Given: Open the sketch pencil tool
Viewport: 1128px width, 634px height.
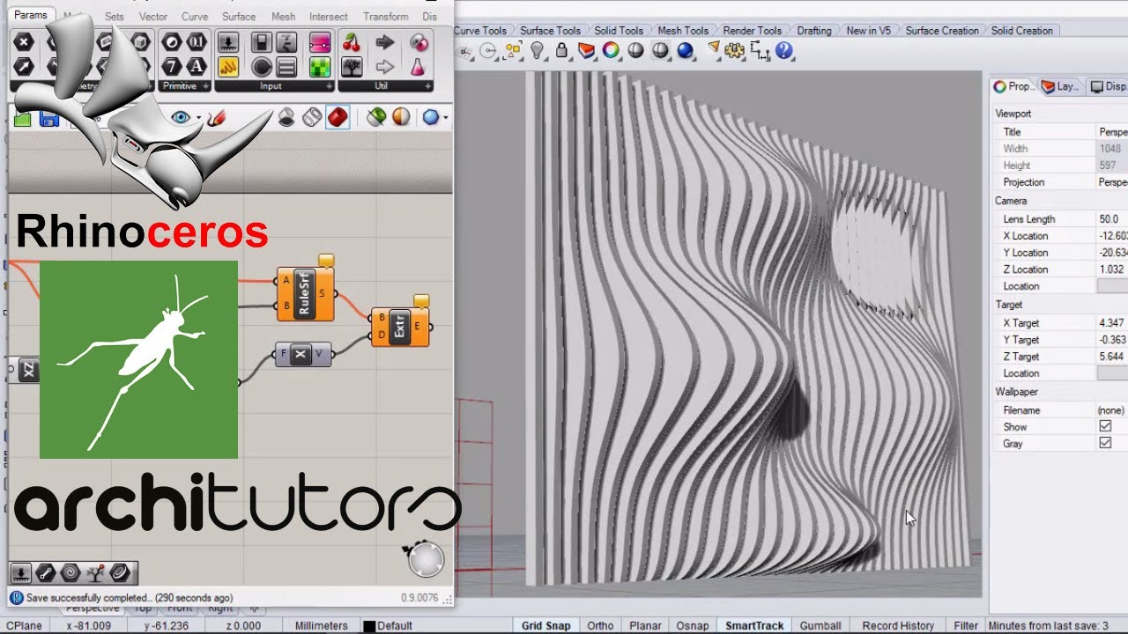Looking at the screenshot, I should click(217, 117).
